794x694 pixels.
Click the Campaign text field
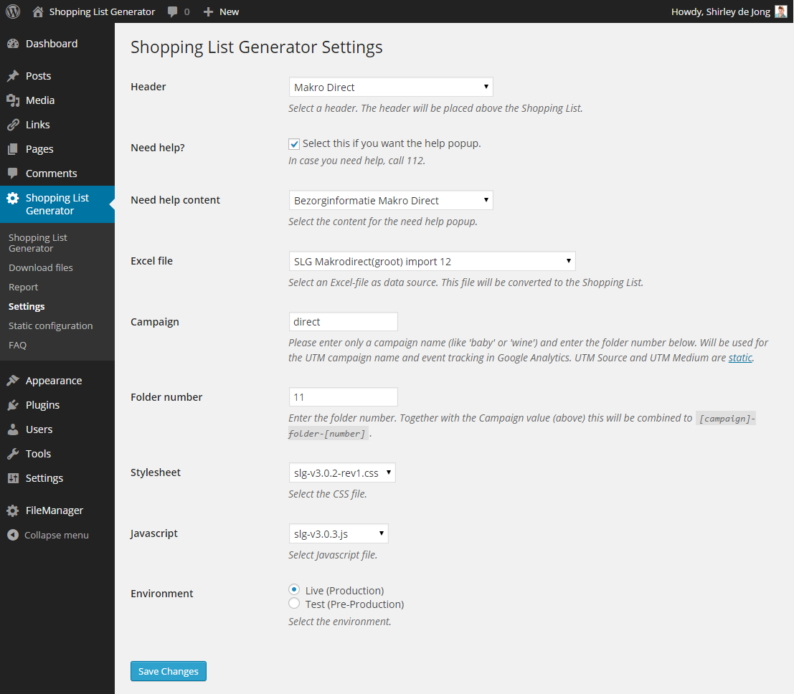pos(343,322)
